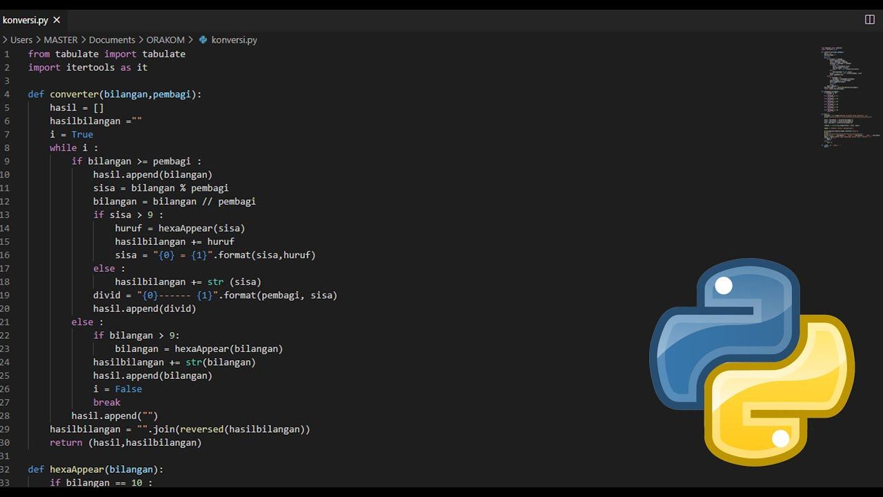Viewport: 883px width, 497px height.
Task: Click the 'divid = "{0}------ {1}"' line
Action: tap(215, 295)
